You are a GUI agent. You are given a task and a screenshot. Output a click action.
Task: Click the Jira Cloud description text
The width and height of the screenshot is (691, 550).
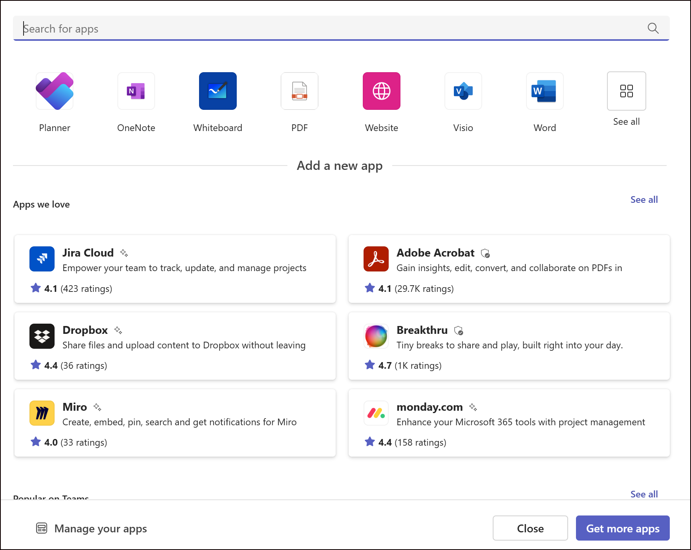tap(185, 268)
